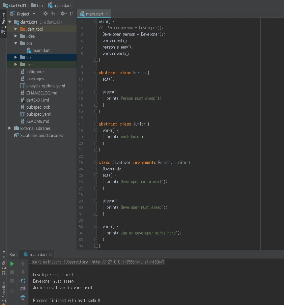This screenshot has width=284, height=305.
Task: Click the gray Stop button in Run panel
Action: click(12, 272)
